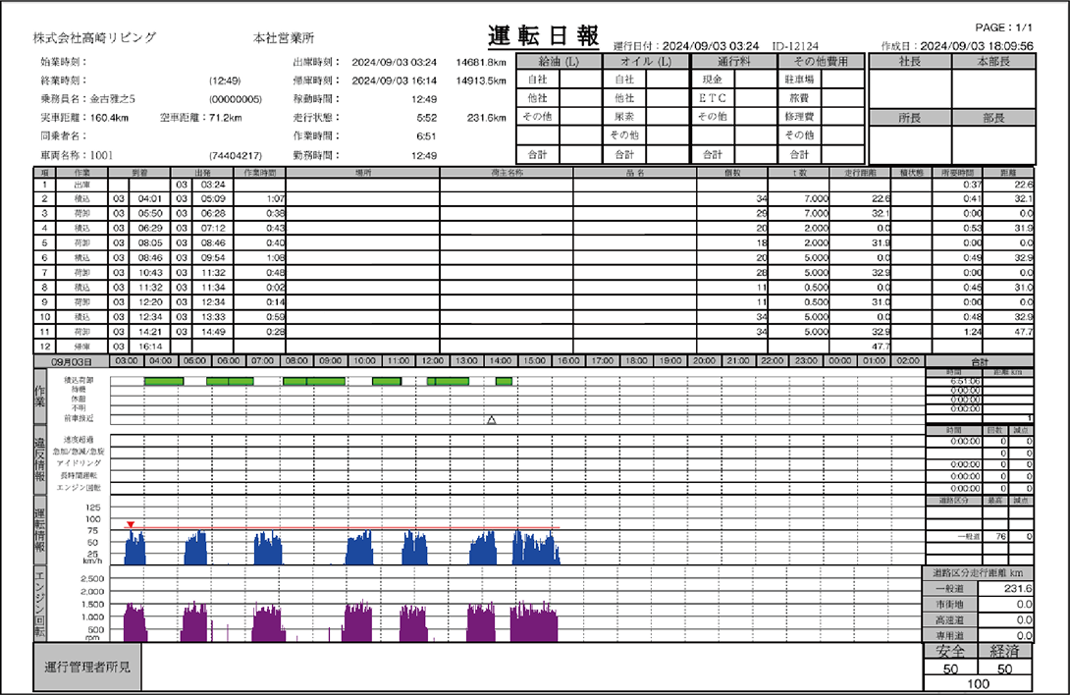The height and width of the screenshot is (695, 1070).
Task: Click the 自社 fuel amount cell under 給油
Action: click(582, 81)
